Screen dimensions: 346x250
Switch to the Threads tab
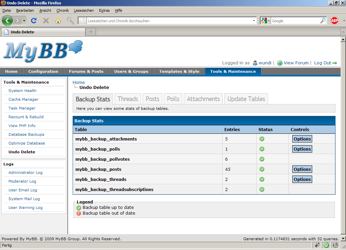pos(128,99)
